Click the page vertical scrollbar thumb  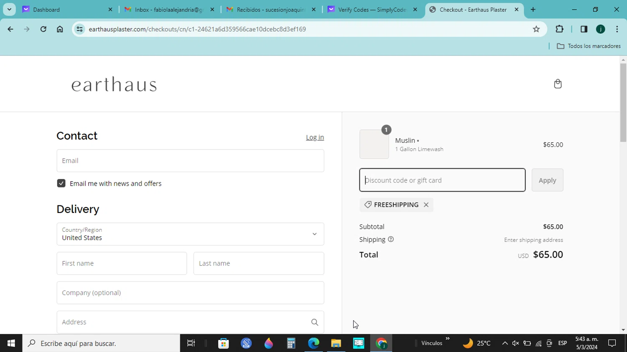tap(623, 102)
